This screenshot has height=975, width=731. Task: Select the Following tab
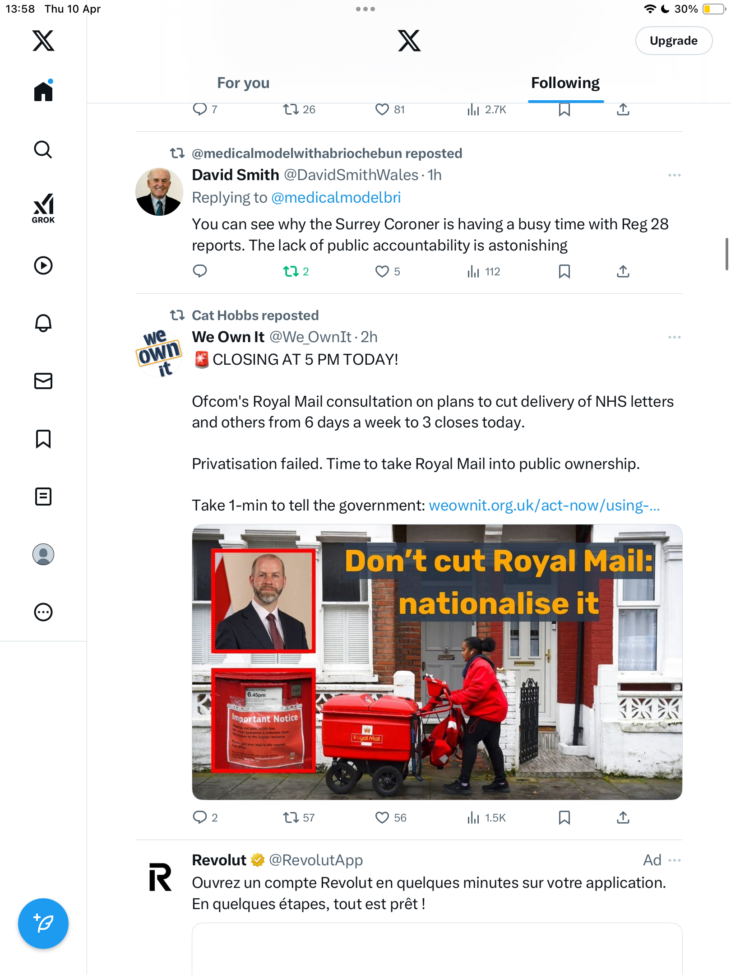[565, 83]
